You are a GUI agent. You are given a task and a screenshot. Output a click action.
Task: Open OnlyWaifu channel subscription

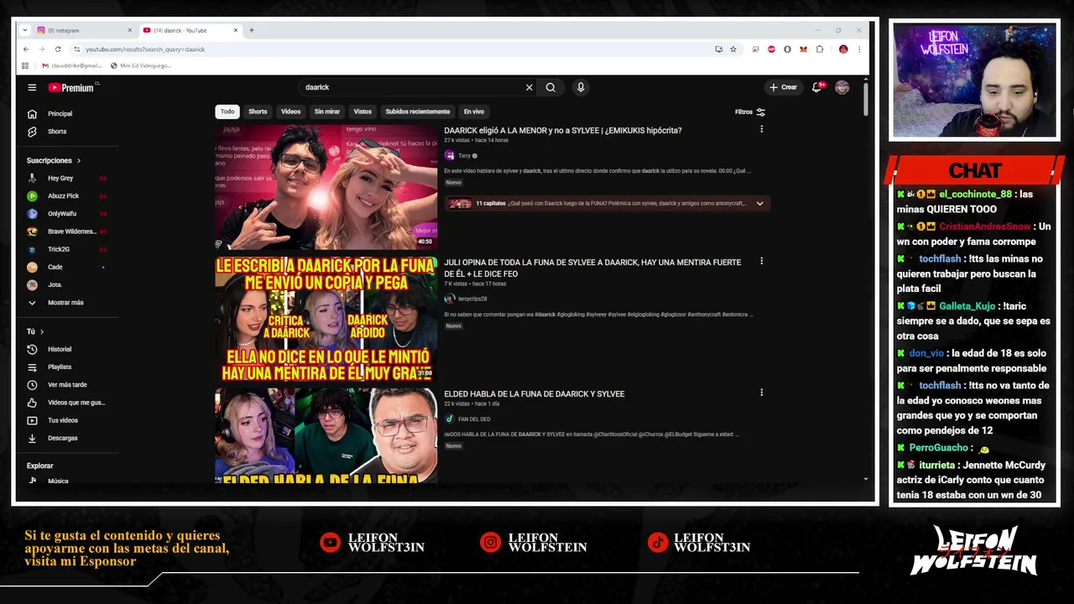point(62,214)
